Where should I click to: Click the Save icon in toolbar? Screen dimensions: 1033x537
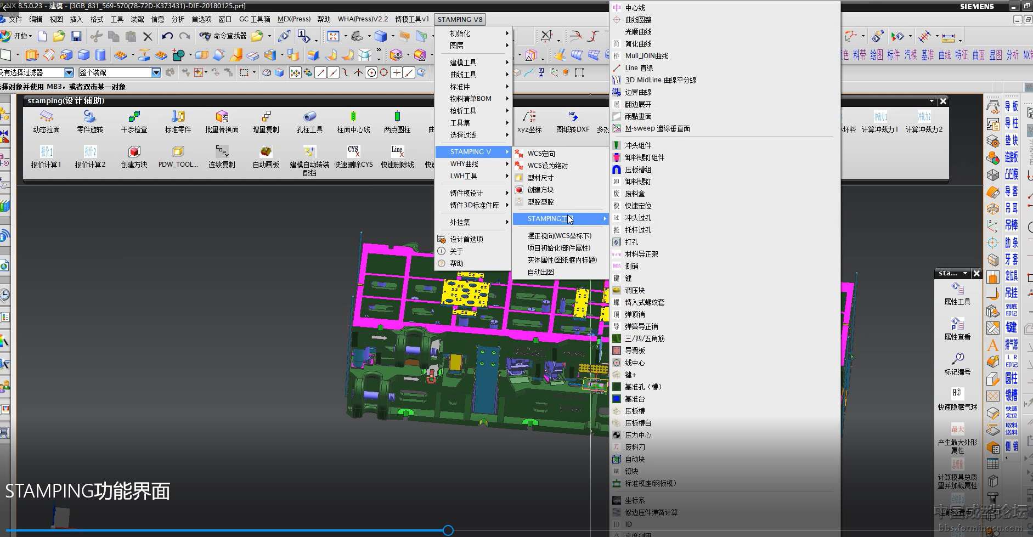tap(76, 36)
